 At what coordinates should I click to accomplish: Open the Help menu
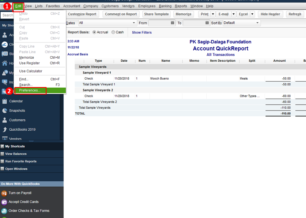click(x=210, y=6)
